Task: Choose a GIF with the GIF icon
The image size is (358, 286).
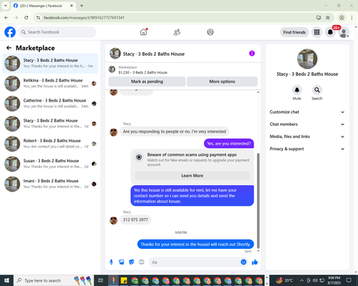Action: click(142, 262)
